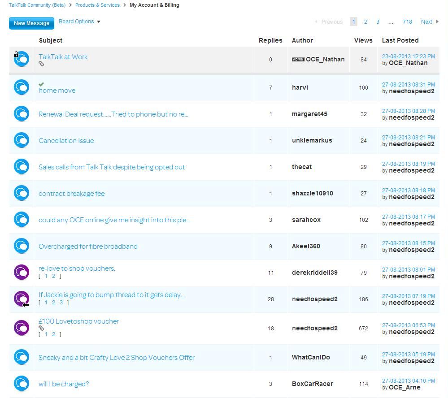Viewport: 448px width, 398px height.
Task: Click the attachment paperclip under £100 Lovetoshop voucher
Action: 41,329
